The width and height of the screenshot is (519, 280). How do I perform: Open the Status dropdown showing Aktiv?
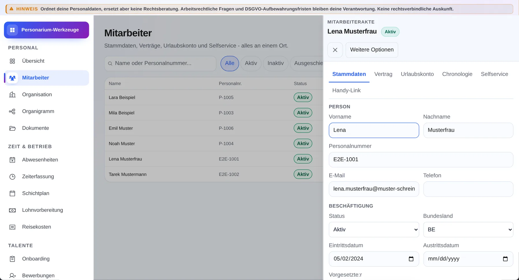tap(374, 229)
